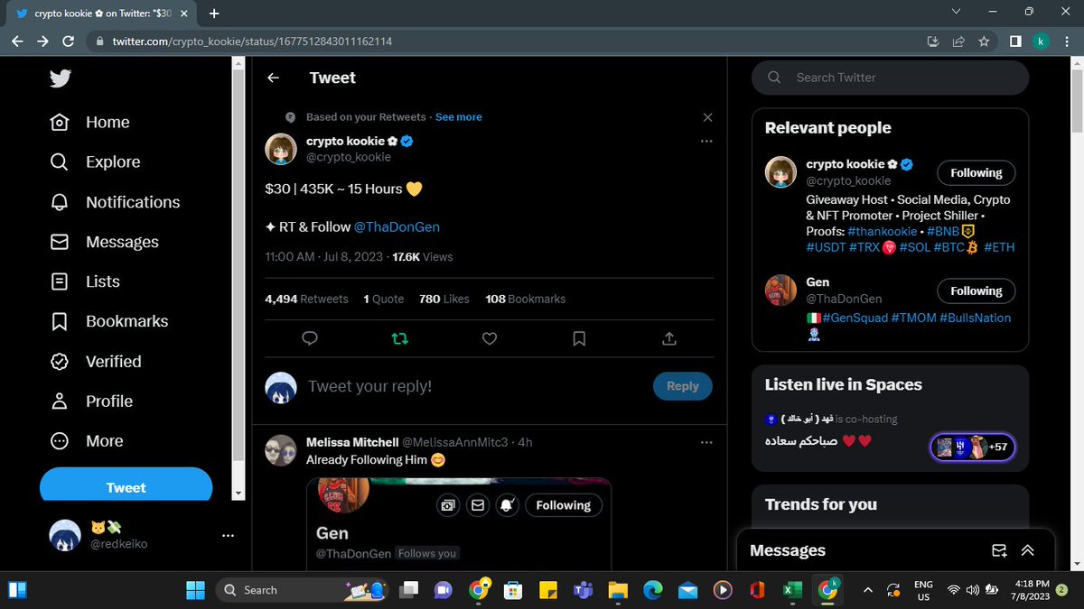Open crypto kookie's tweet options menu

pos(706,142)
